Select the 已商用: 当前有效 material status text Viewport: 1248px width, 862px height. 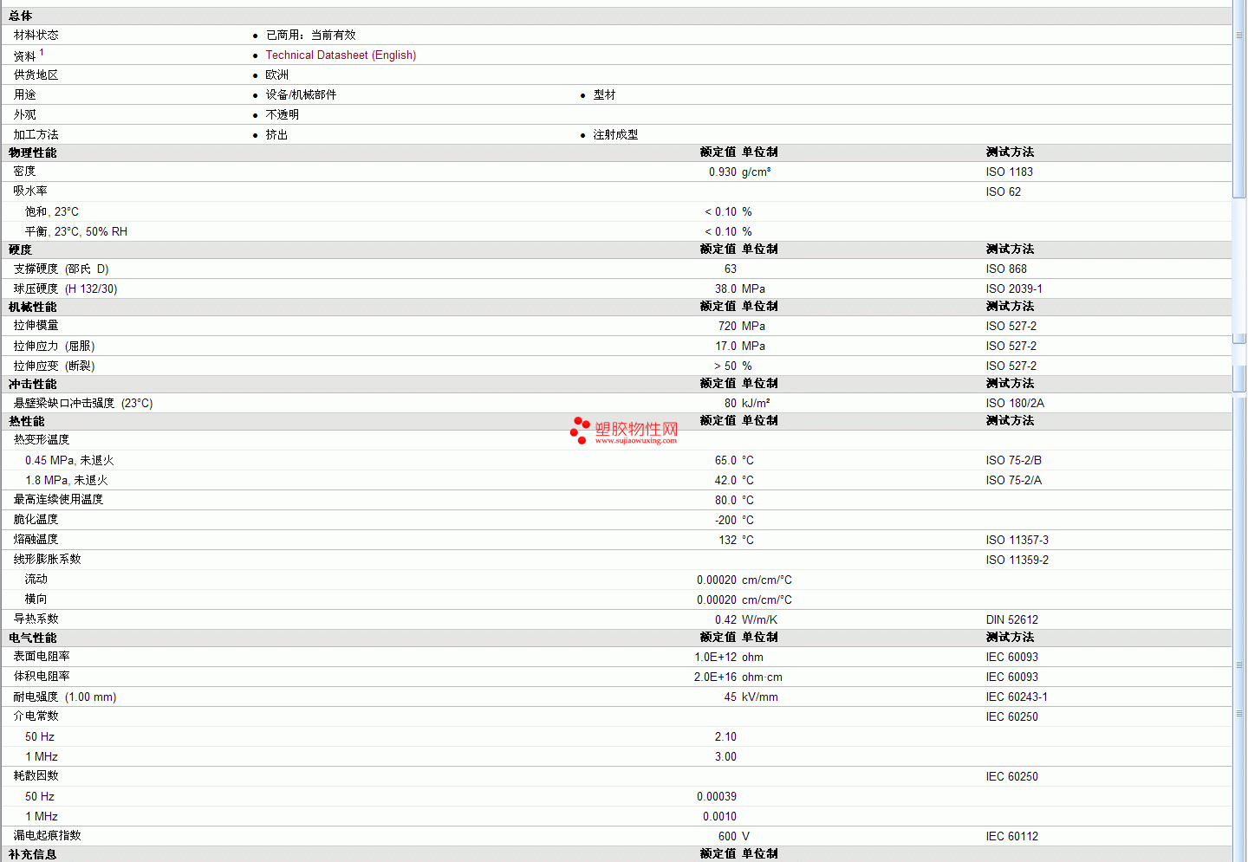(x=310, y=35)
